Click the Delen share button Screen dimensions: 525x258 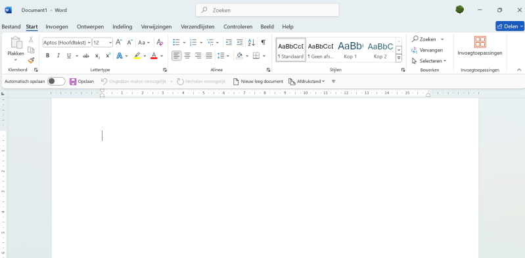510,26
